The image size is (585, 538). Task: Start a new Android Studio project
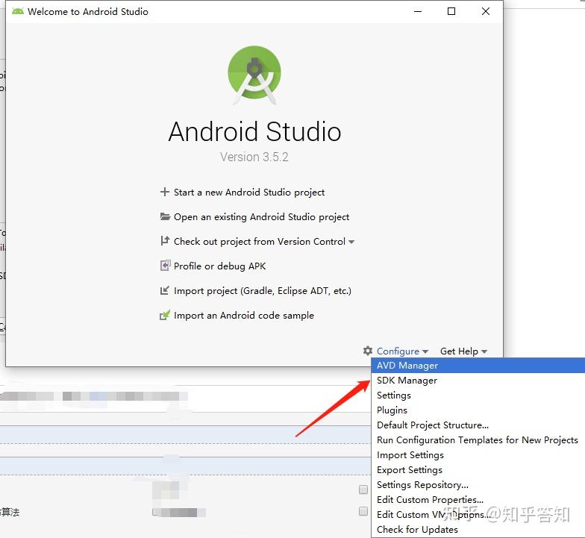tap(249, 193)
